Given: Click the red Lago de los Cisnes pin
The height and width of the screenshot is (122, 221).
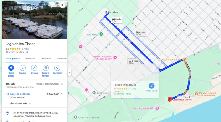Looking at the screenshot, I should point(170,100).
